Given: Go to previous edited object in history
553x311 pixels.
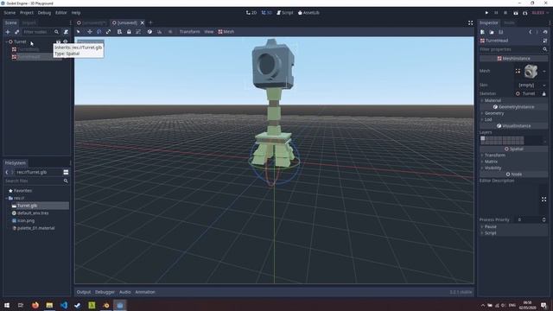Looking at the screenshot, I should pyautogui.click(x=531, y=32).
